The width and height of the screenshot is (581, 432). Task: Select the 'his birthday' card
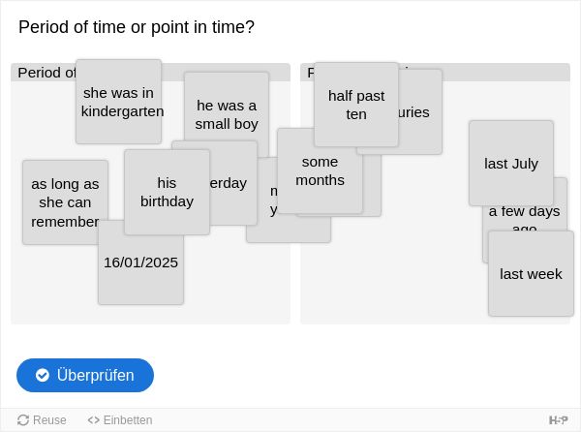pos(168,192)
